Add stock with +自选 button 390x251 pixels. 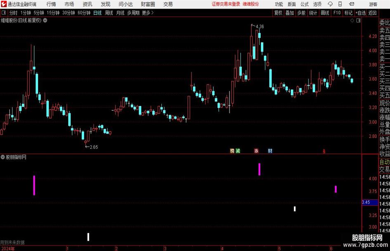[x=361, y=13]
